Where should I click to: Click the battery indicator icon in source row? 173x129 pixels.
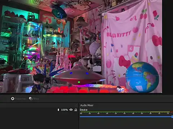point(58,110)
